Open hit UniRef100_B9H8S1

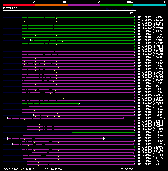pos(151,46)
